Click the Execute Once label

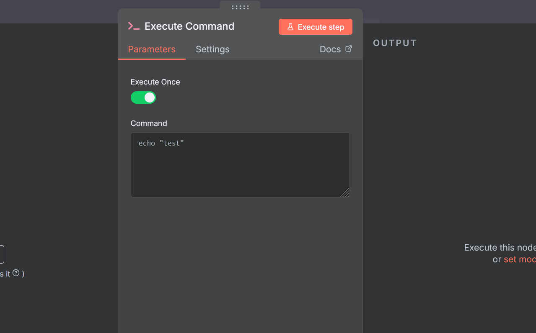(155, 82)
